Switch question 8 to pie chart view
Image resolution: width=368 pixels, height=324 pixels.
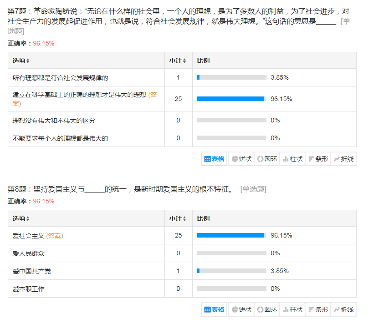click(x=241, y=309)
